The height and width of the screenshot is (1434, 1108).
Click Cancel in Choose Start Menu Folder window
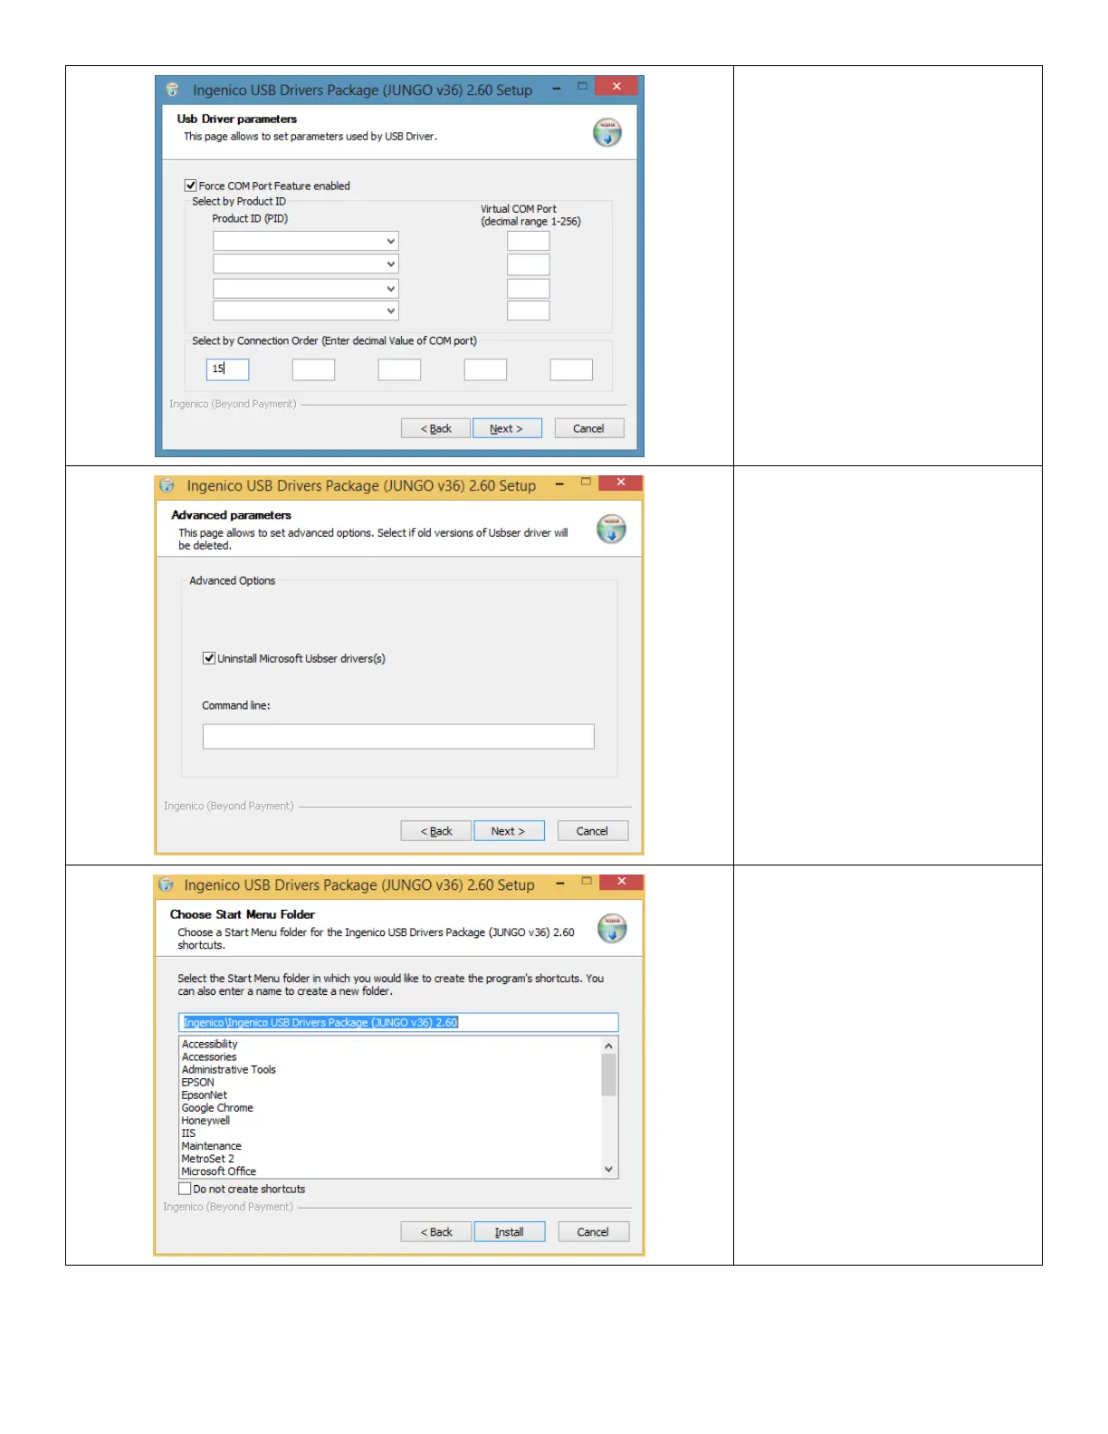point(593,1232)
